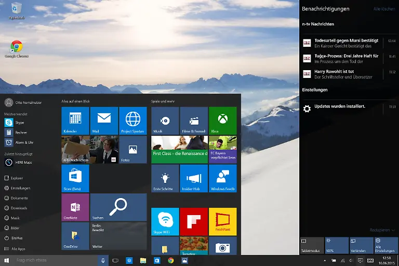
Task: Open Todesurteil gegen Mursi notification
Action: tap(349, 43)
